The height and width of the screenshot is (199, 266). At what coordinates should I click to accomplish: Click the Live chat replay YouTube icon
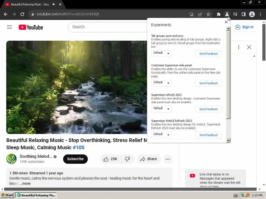click(192, 176)
